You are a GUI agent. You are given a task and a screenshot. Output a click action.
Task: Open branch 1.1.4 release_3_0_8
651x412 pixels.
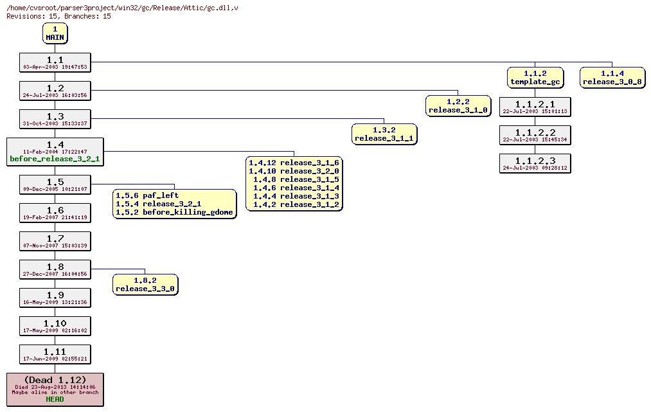click(612, 78)
